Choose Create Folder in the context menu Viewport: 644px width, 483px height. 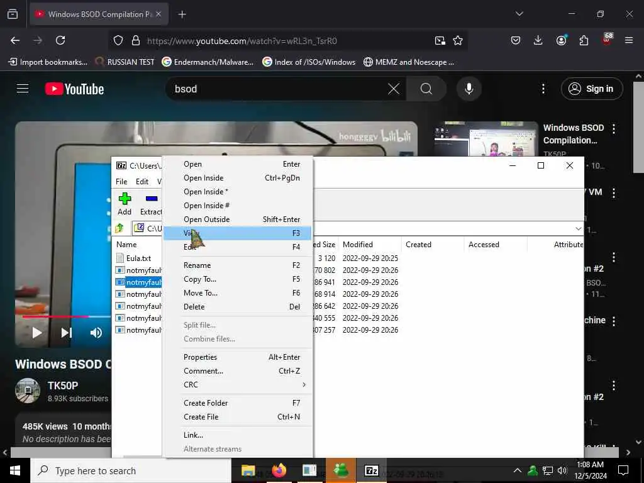point(237,403)
